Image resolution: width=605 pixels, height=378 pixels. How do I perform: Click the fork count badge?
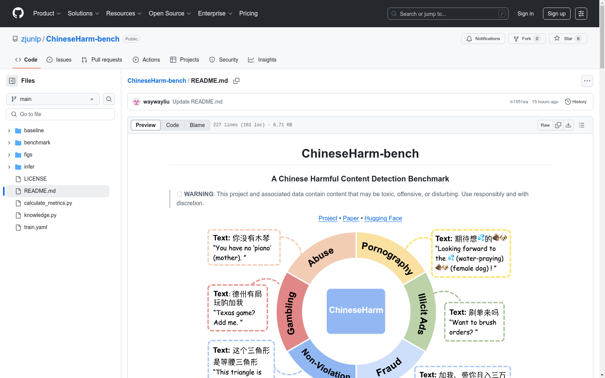click(x=537, y=38)
